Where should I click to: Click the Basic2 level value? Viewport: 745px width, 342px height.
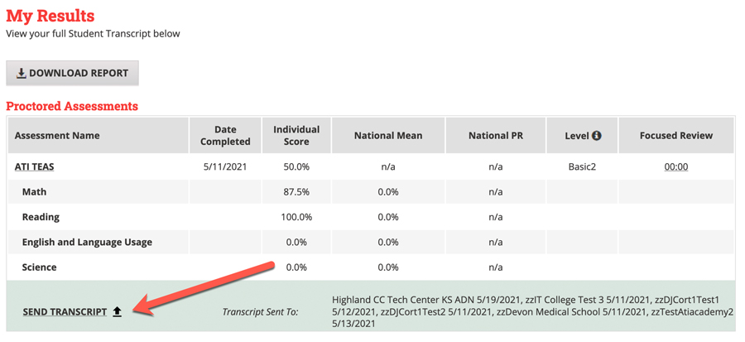(582, 166)
